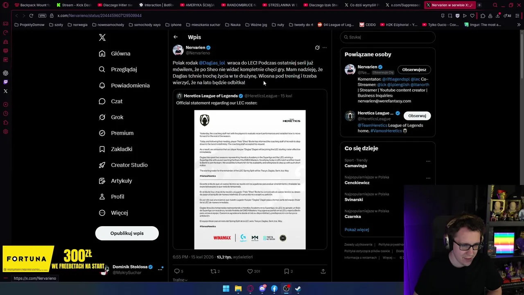Click the x.com address bar URL
Screen dimensions: 524x295
coord(99,16)
